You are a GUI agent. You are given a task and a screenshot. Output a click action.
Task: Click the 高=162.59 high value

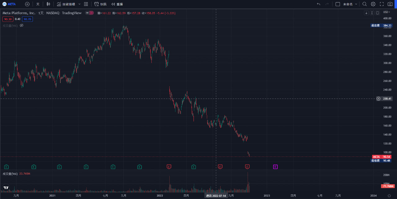click(x=119, y=13)
